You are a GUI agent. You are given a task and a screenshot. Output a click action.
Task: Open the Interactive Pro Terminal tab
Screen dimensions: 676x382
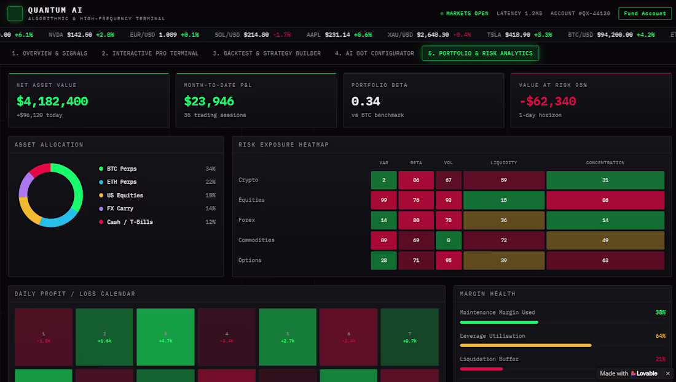tap(150, 53)
